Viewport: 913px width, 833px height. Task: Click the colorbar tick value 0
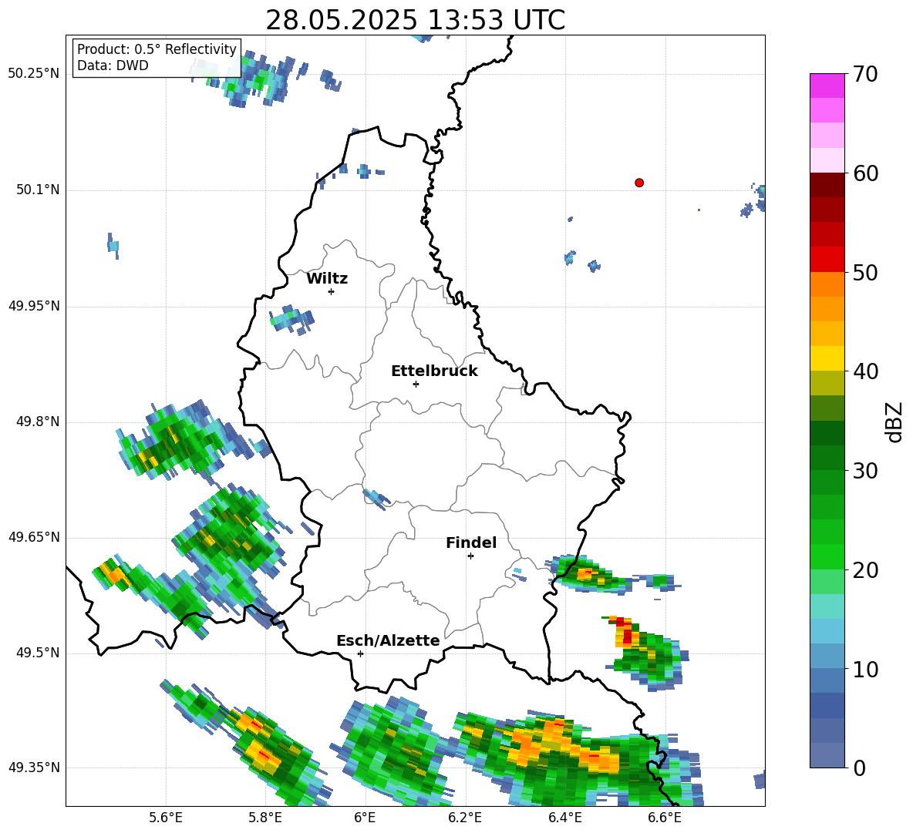859,768
